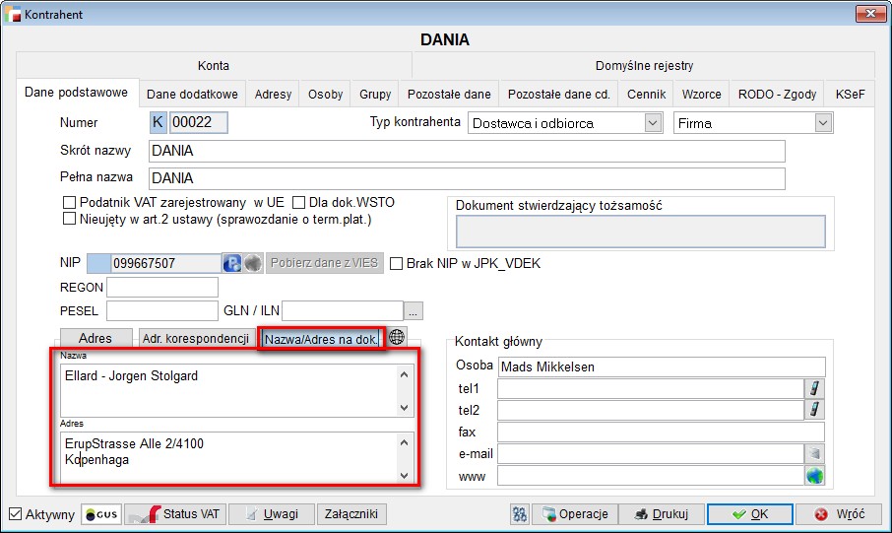Toggle the Aktywny checkbox

15,514
